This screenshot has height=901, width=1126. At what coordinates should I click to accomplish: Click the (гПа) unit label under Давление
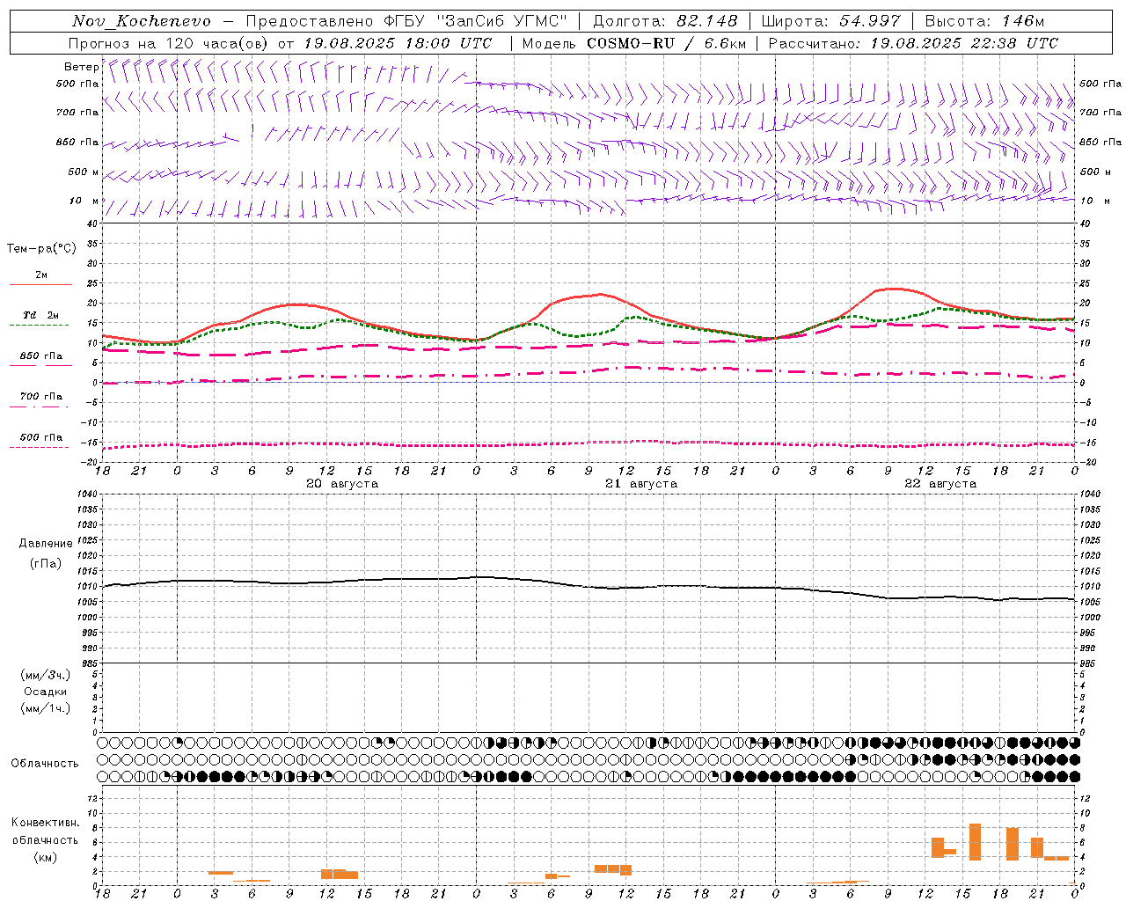tap(46, 563)
